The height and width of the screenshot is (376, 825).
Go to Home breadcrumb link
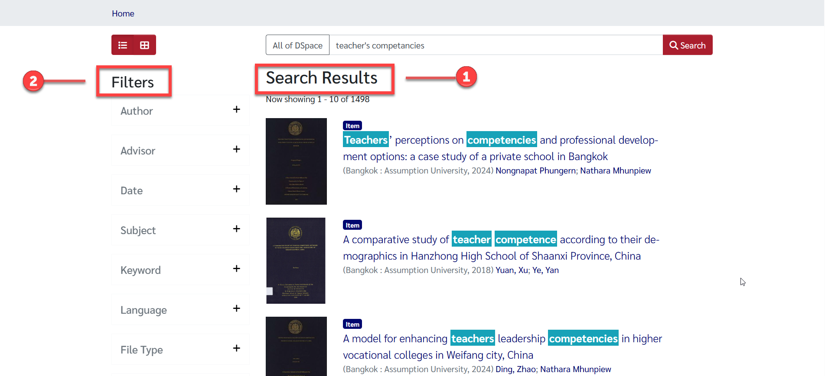point(123,13)
